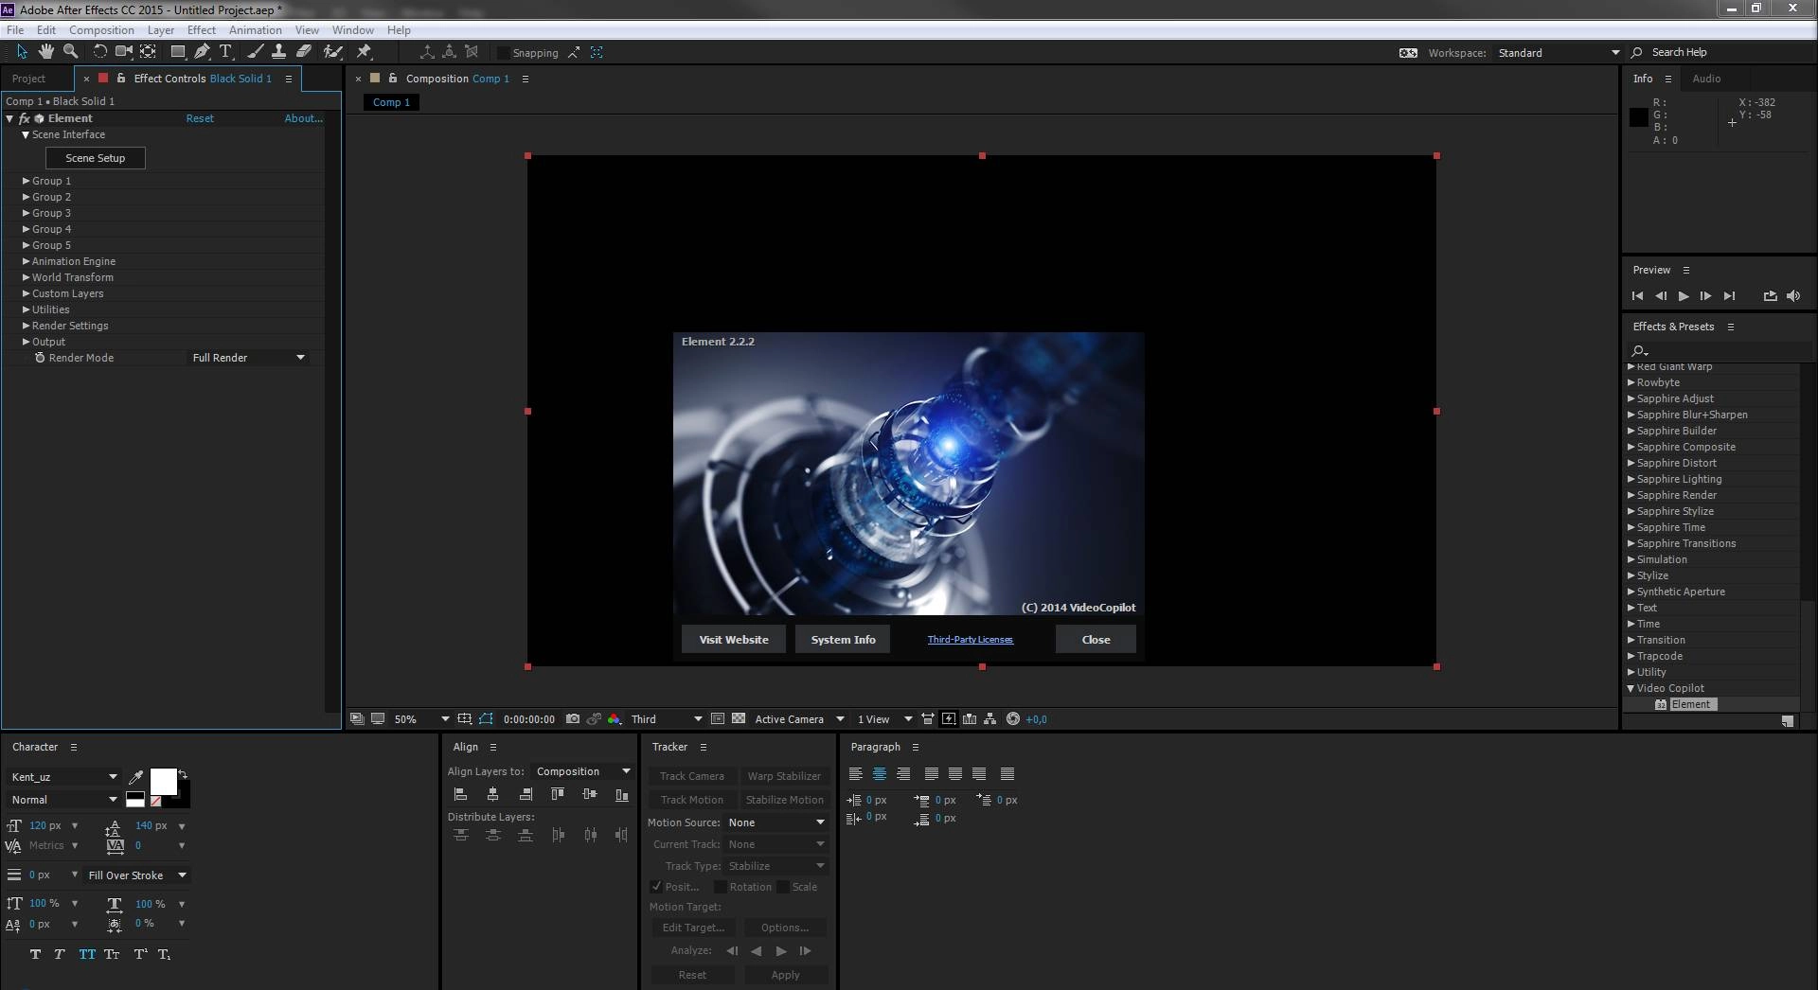The width and height of the screenshot is (1818, 990).
Task: Click Visit Website in Element dialog
Action: [x=734, y=640]
